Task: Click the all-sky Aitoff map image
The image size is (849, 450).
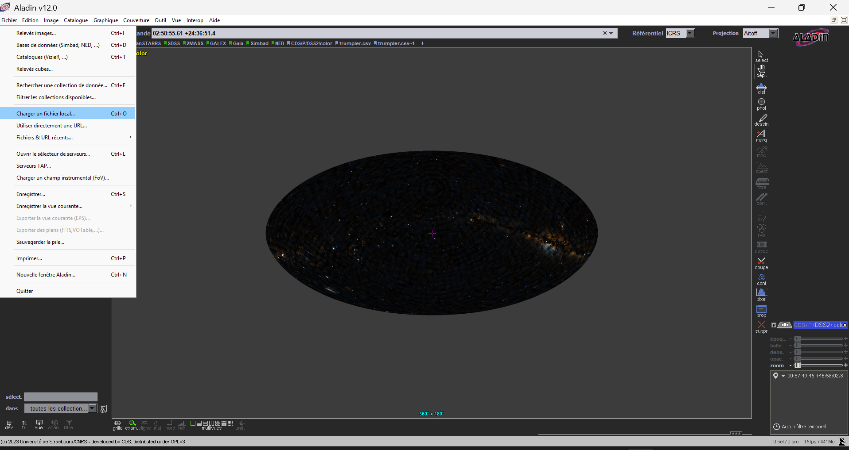Action: (432, 233)
